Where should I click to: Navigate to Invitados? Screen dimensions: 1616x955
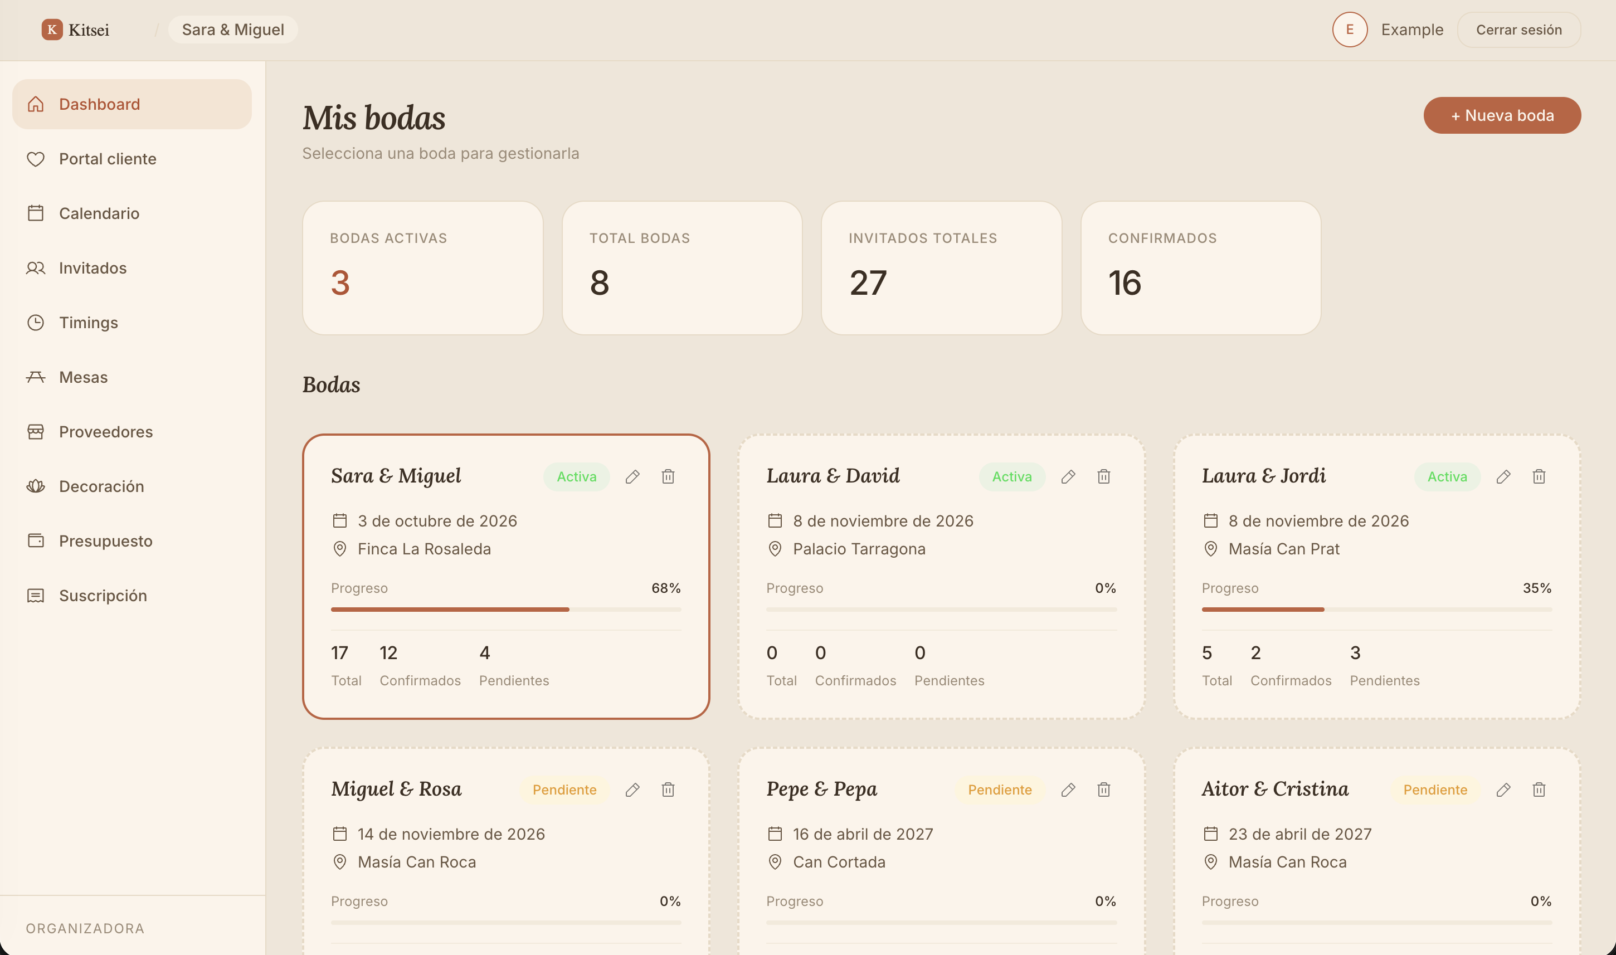point(132,269)
